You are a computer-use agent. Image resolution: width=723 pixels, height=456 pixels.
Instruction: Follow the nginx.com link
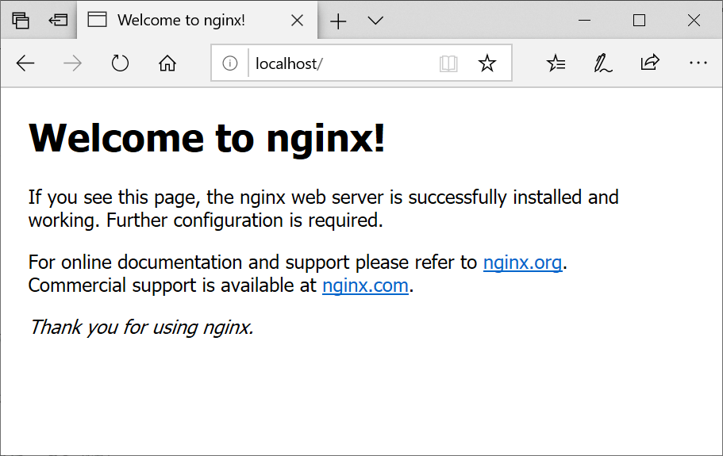click(x=365, y=285)
